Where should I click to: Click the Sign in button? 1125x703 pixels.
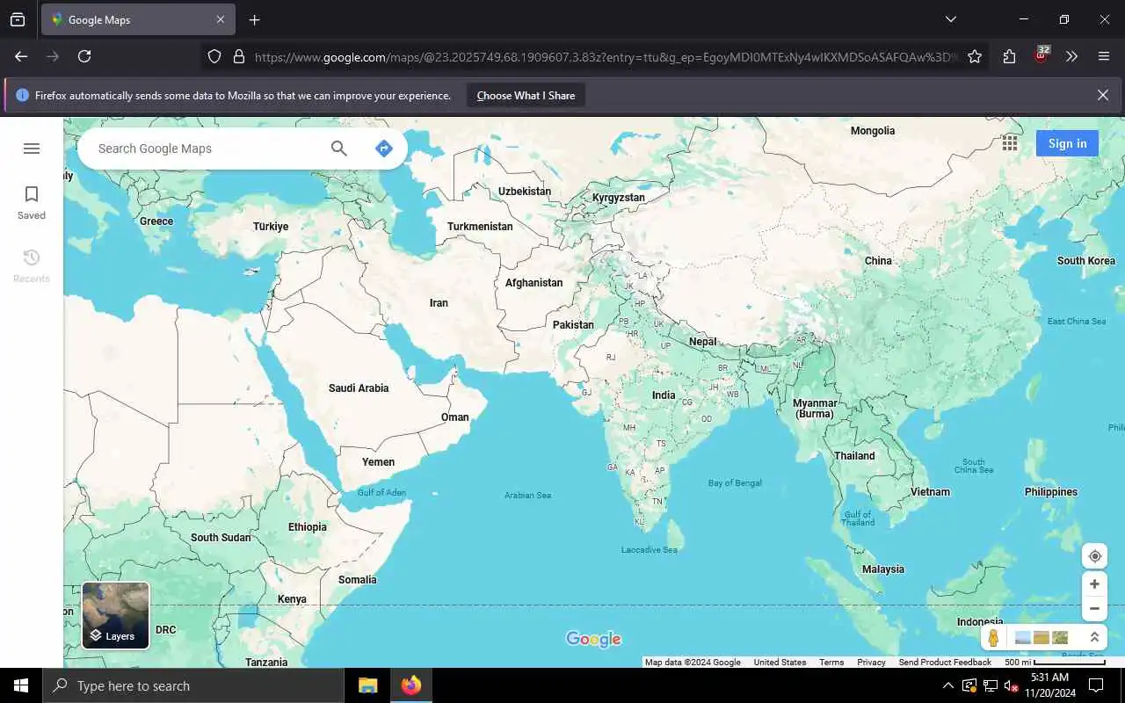(1067, 143)
